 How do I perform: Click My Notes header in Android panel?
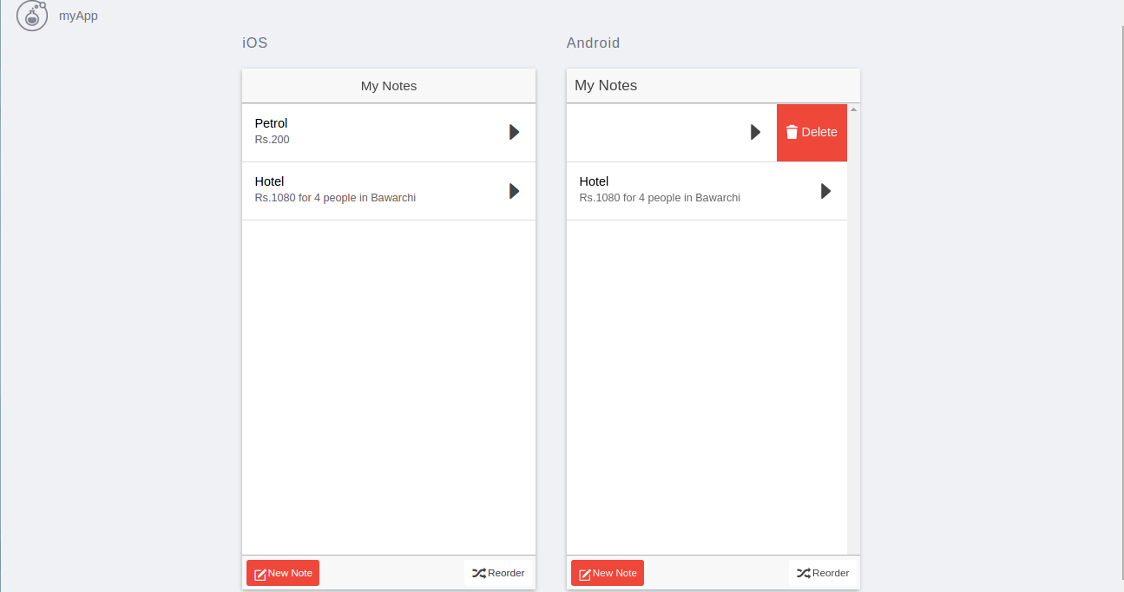click(x=606, y=85)
